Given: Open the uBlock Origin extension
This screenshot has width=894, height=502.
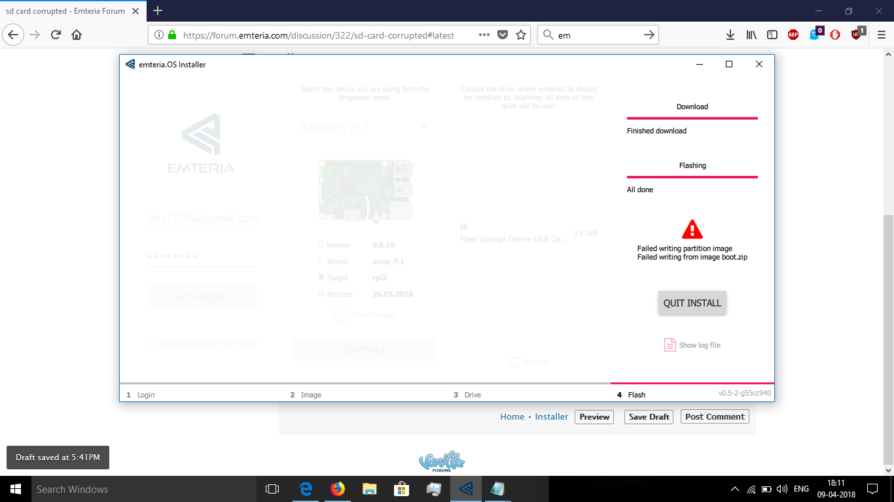Looking at the screenshot, I should click(x=857, y=34).
